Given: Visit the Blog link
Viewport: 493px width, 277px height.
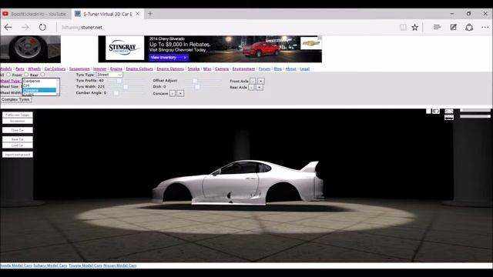Looking at the screenshot, I should (x=277, y=68).
